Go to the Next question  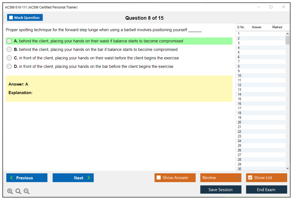(x=73, y=178)
